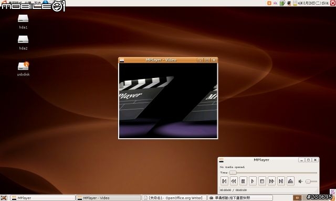The width and height of the screenshot is (336, 201).
Task: Click the yellow notes tray icon
Action: point(295,3)
